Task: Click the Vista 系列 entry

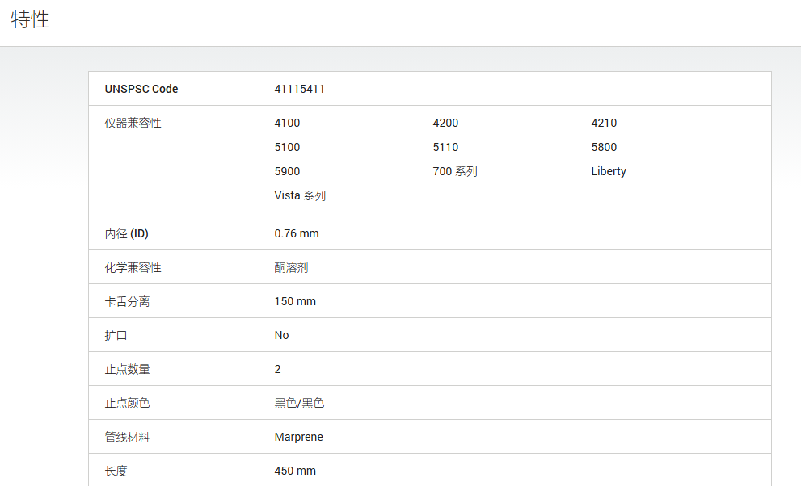Action: 300,195
